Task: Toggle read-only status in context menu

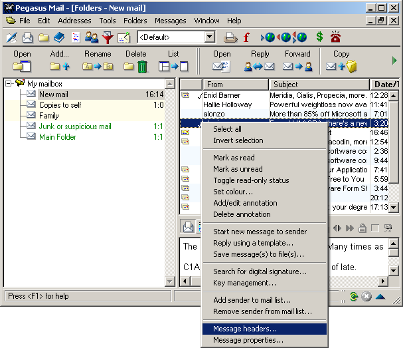Action: click(x=251, y=180)
